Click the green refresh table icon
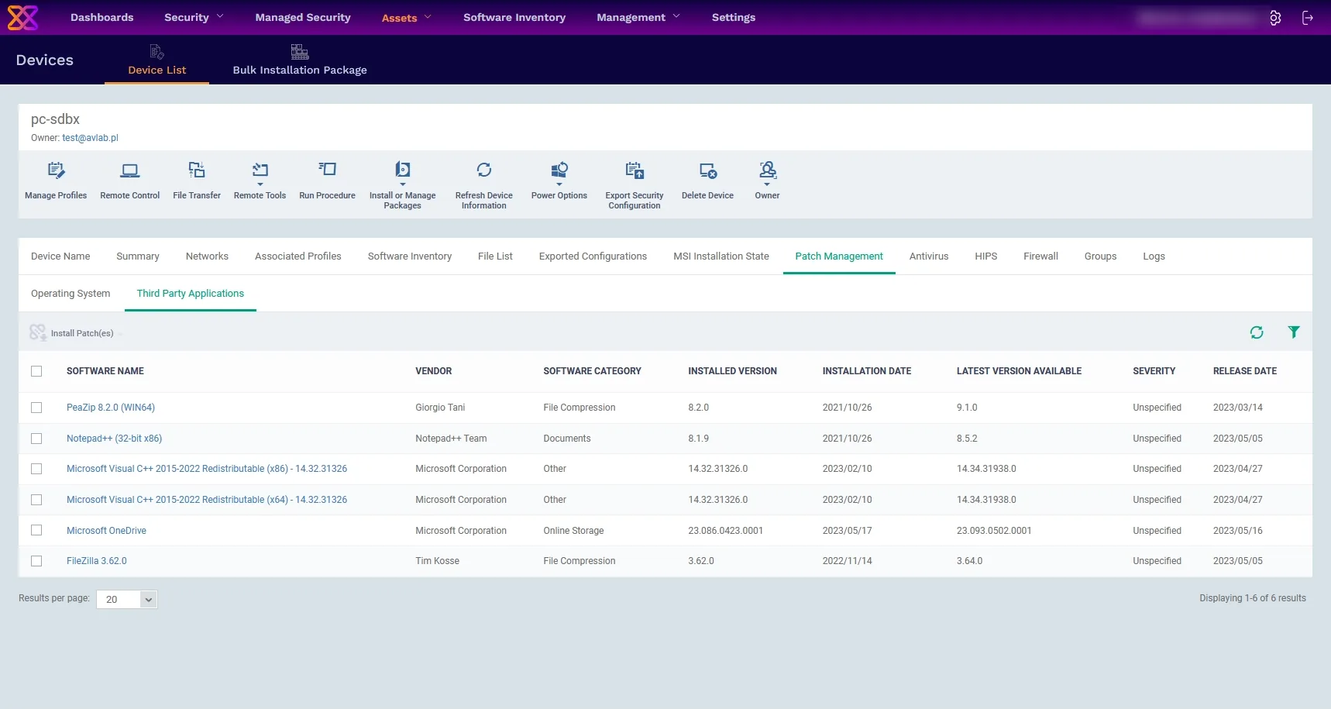 point(1257,332)
